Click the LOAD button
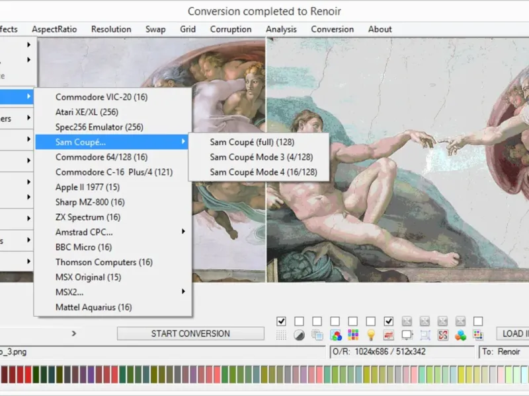This screenshot has width=529, height=396. coord(512,333)
